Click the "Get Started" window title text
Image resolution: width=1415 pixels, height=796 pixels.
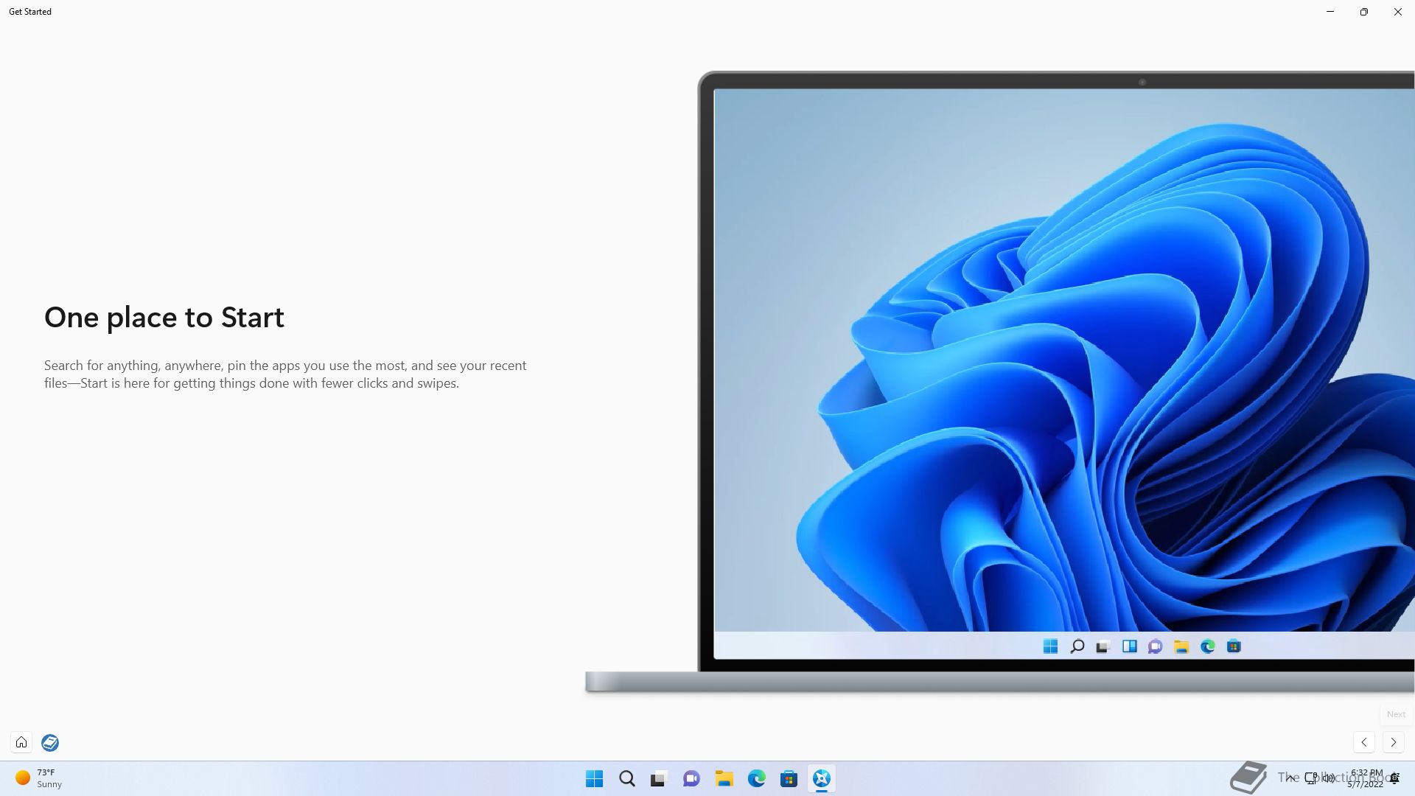pyautogui.click(x=30, y=12)
